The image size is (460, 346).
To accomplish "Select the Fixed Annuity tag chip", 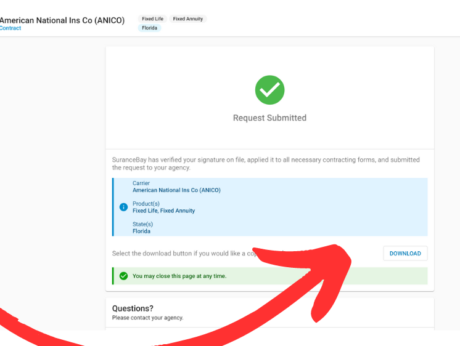I will pyautogui.click(x=187, y=18).
